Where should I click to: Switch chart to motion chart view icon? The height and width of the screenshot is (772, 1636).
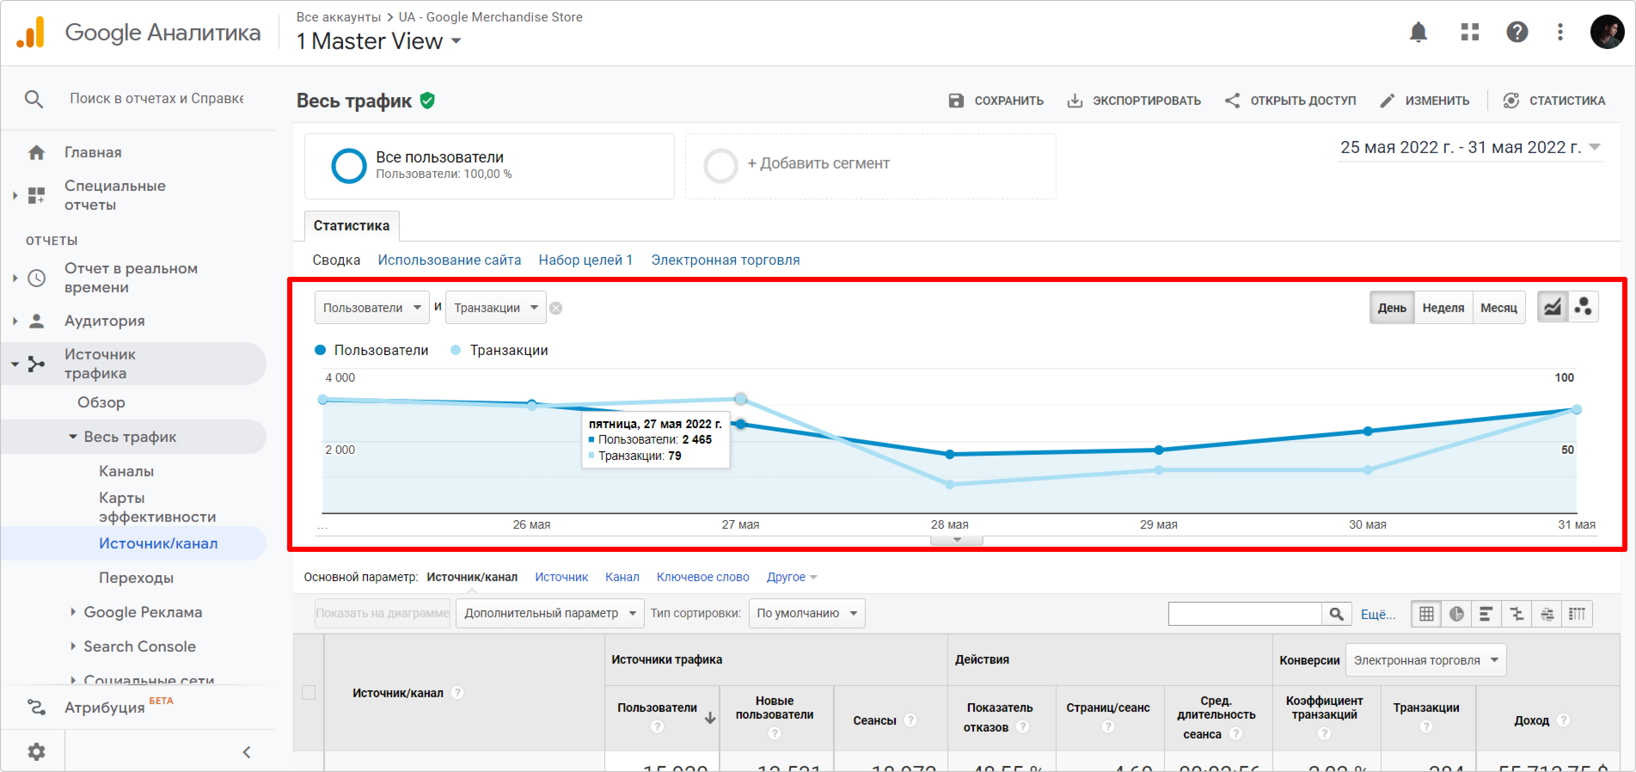(x=1583, y=307)
